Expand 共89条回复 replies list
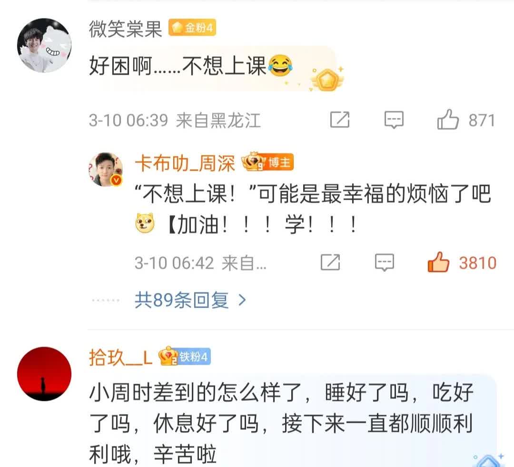The image size is (514, 467). (x=182, y=300)
